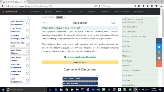Click the Prev question link
Image resolution: width=164 pixels, height=92 pixels.
click(x=45, y=23)
